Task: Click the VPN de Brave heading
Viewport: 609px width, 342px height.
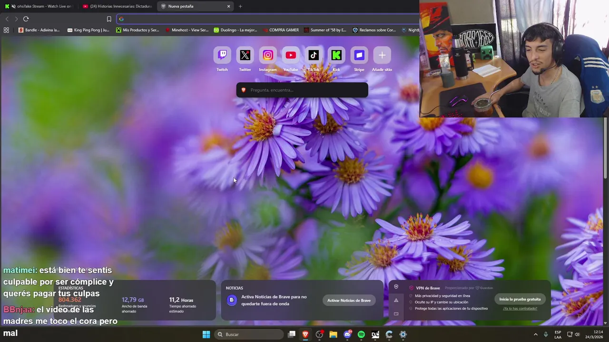Action: click(x=428, y=288)
